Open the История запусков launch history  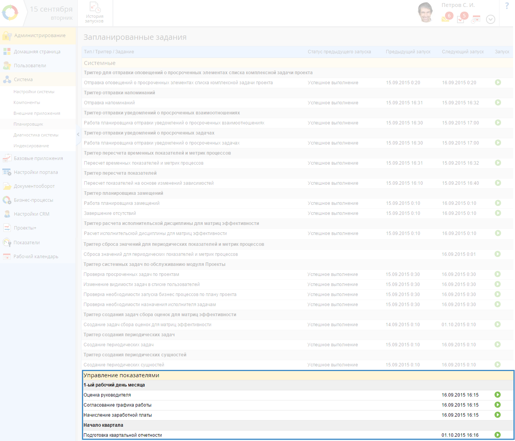click(x=94, y=13)
